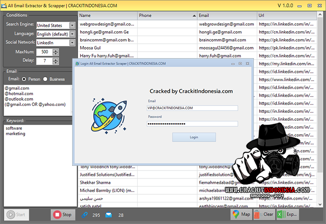This screenshot has height=224, width=326.
Task: Click the Clear results button
Action: click(x=264, y=214)
